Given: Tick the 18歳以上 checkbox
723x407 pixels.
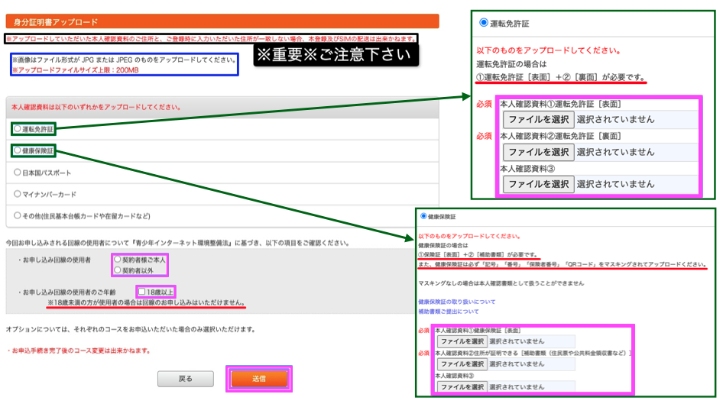Looking at the screenshot, I should point(142,292).
